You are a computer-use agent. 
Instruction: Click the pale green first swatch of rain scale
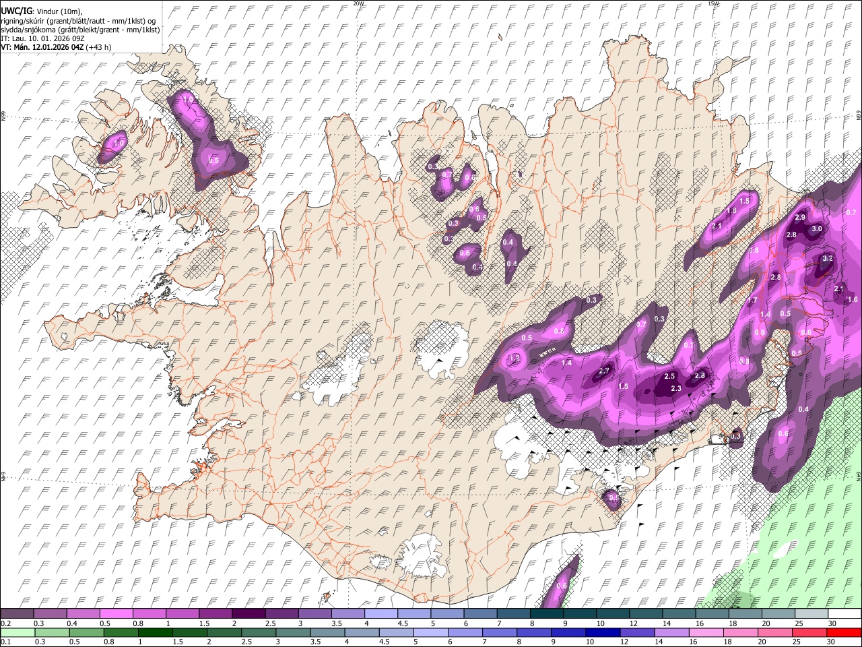tap(17, 632)
